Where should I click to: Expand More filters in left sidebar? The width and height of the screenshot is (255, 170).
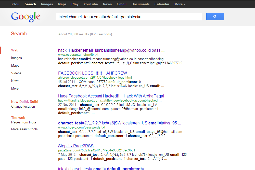point(15,89)
